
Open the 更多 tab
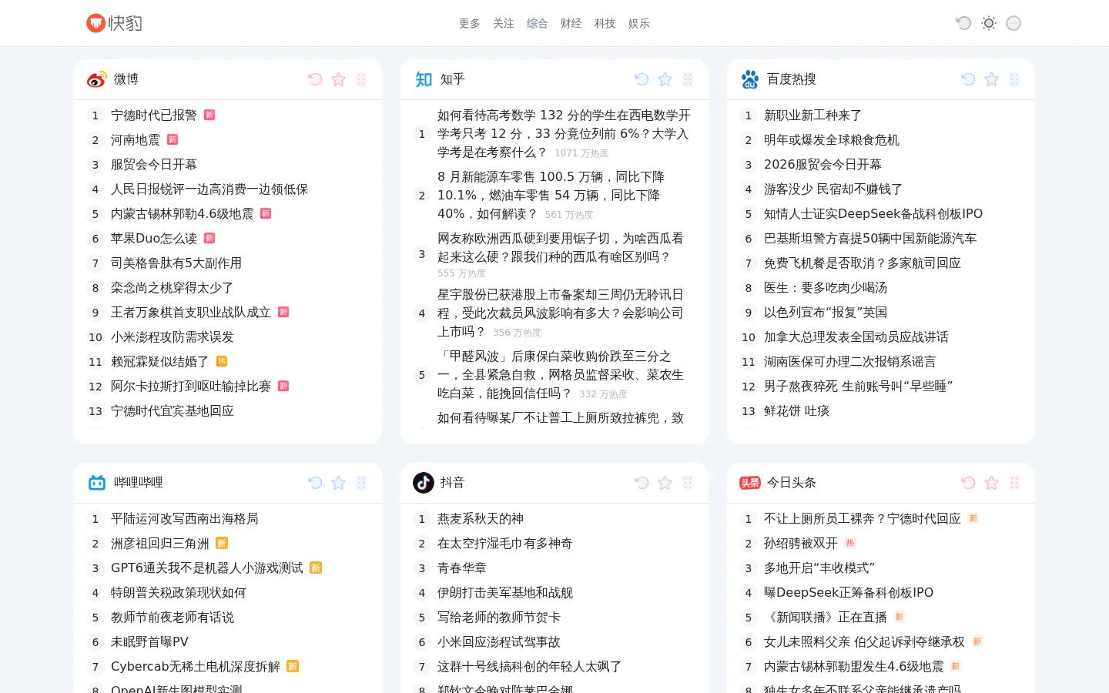pos(470,24)
